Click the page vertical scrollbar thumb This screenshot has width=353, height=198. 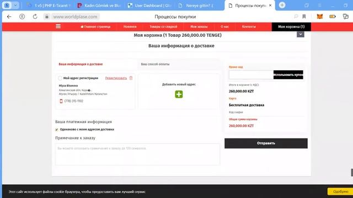(x=352, y=172)
